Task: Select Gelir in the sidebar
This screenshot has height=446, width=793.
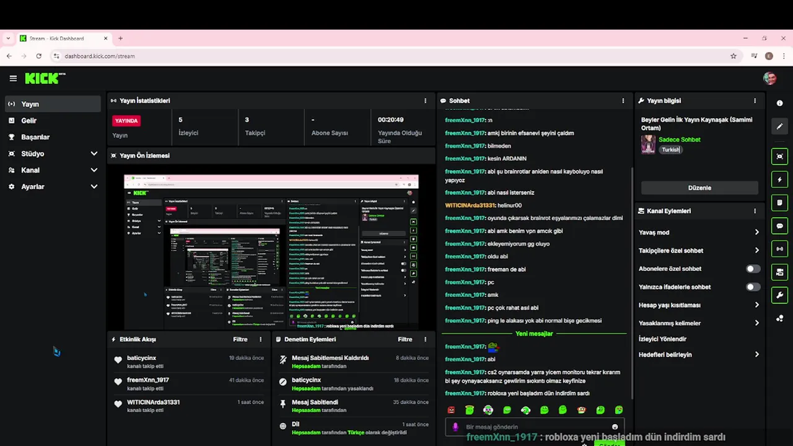Action: [x=53, y=121]
